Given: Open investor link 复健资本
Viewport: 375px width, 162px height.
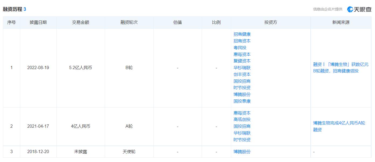Looking at the screenshot, I should pos(242,61).
